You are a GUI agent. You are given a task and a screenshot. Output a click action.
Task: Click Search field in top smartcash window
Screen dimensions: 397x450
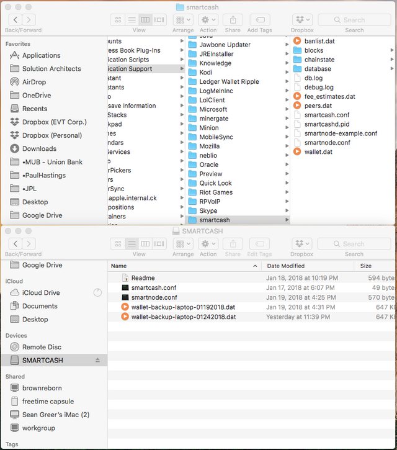354,20
